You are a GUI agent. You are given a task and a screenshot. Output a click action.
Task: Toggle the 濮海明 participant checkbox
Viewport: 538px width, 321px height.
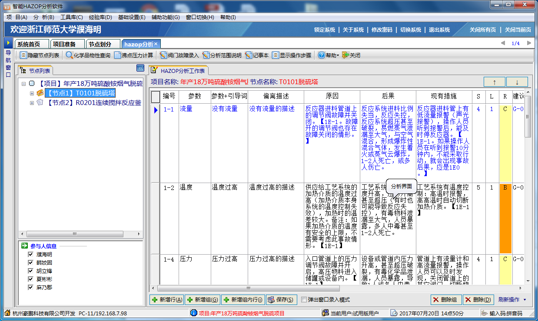click(30, 255)
